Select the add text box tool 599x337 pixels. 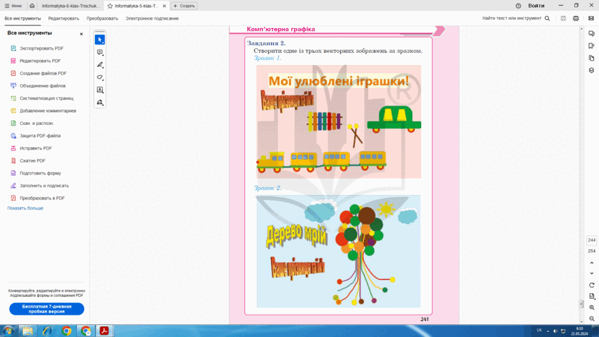pyautogui.click(x=99, y=90)
